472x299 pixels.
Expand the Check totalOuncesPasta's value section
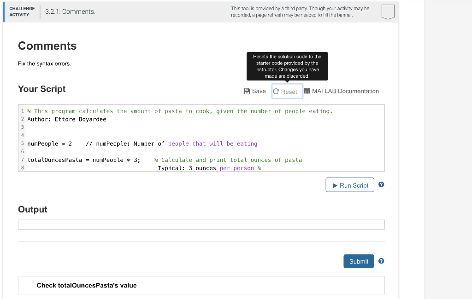point(87,285)
